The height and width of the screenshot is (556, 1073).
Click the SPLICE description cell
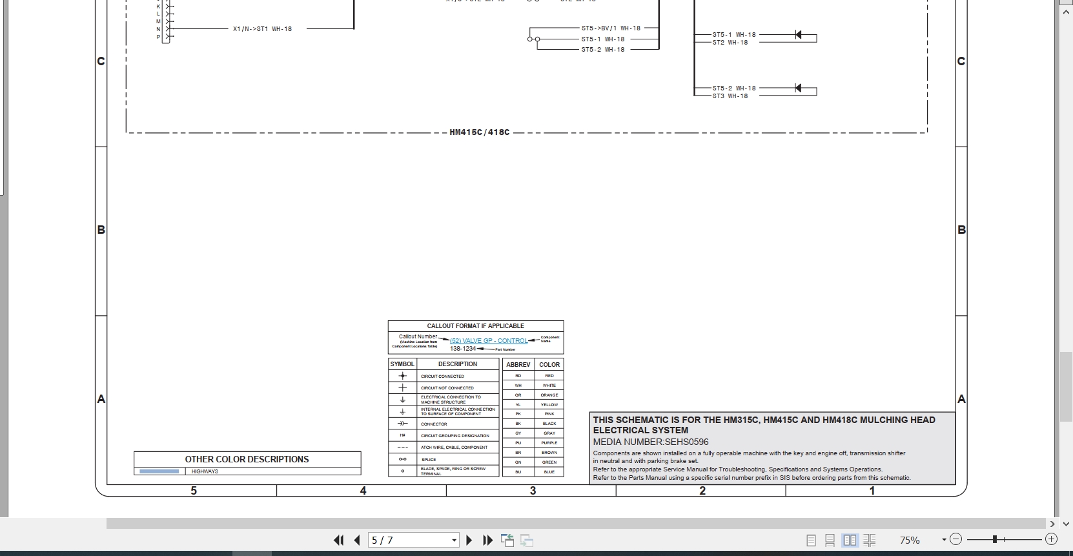[x=458, y=459]
